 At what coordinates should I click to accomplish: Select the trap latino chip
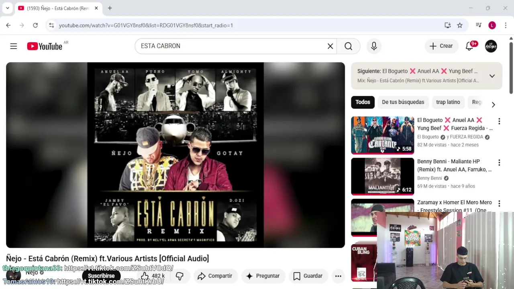448,102
